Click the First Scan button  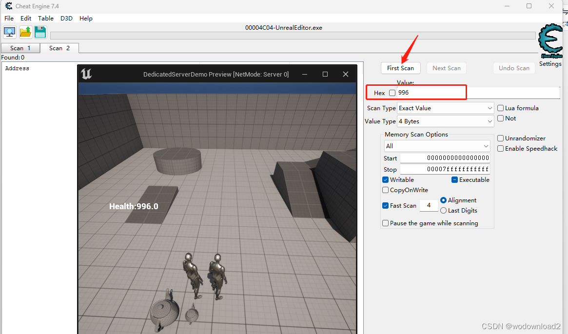(x=400, y=68)
